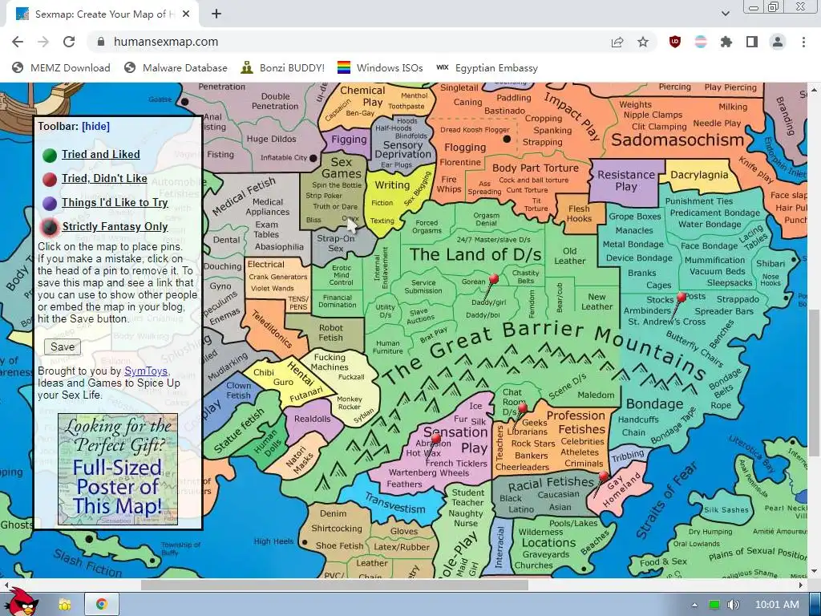Viewport: 821px width, 616px height.
Task: Remove the pin on Chat Room D/s
Action: (522, 408)
